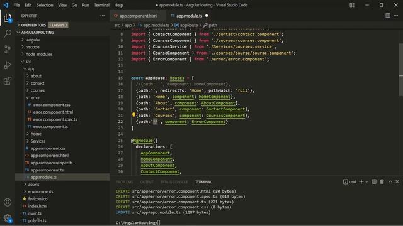Click the Explorer more actions ellipsis
The image size is (403, 226).
click(x=102, y=16)
